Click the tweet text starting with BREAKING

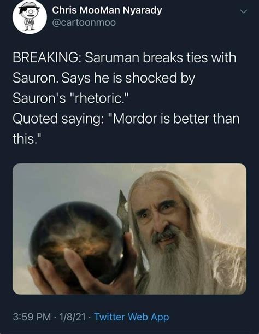point(126,98)
